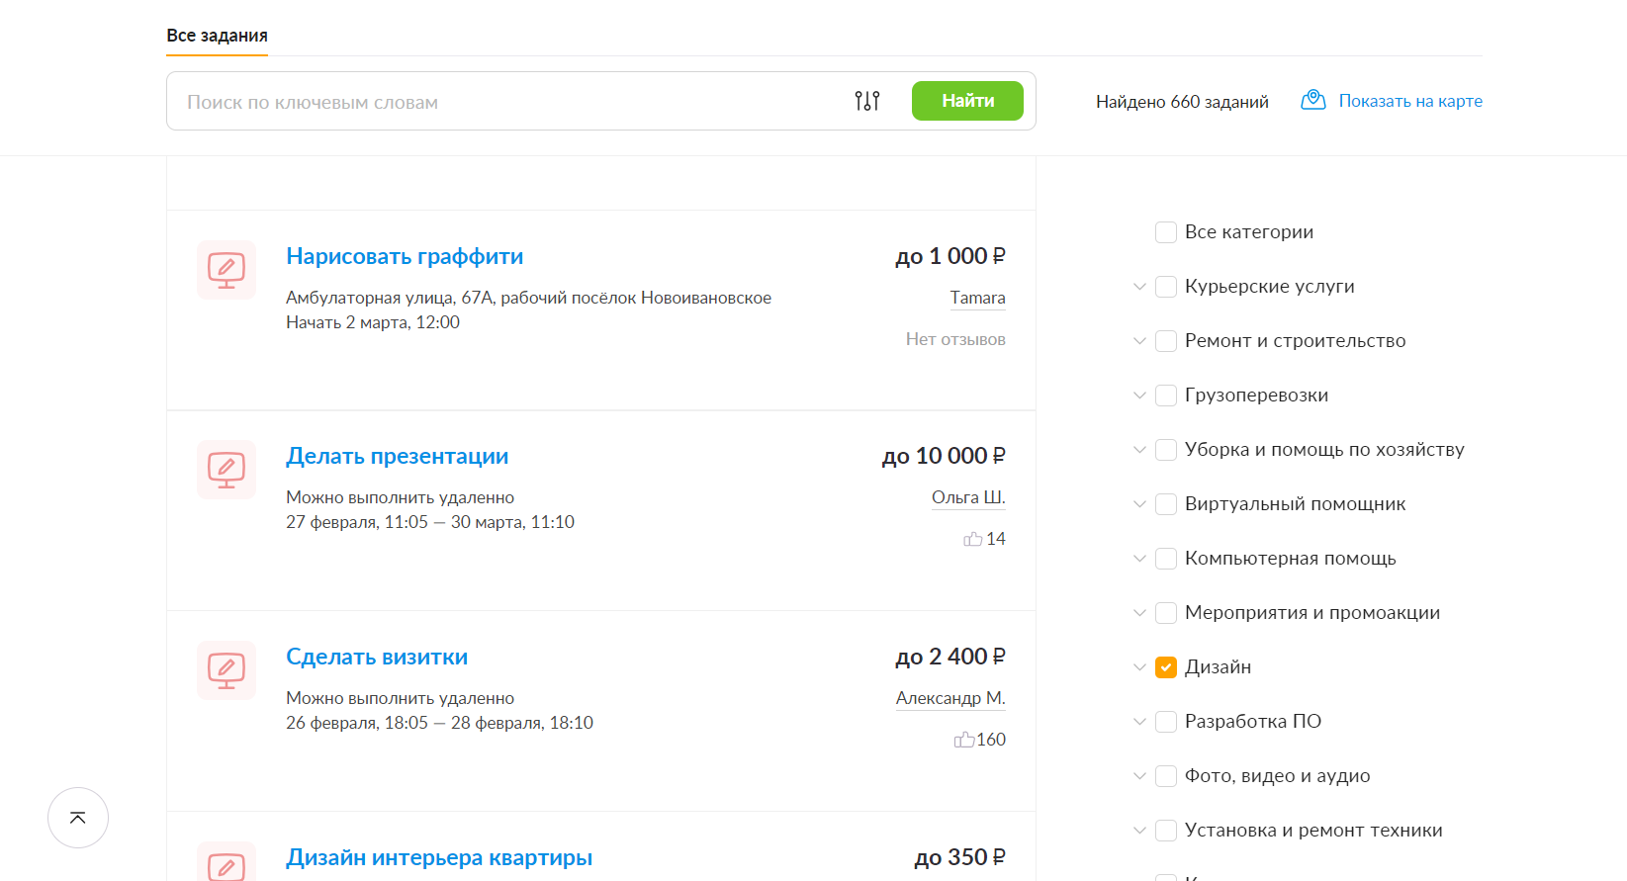Check the Разработка ПО checkbox
The width and height of the screenshot is (1627, 881).
pos(1166,722)
